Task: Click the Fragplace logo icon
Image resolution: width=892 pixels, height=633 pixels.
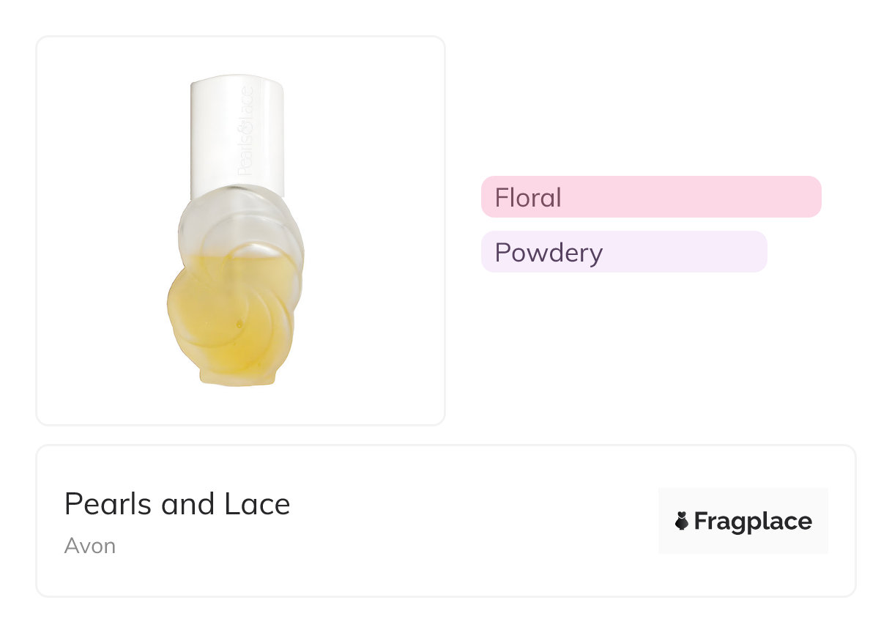Action: [682, 521]
